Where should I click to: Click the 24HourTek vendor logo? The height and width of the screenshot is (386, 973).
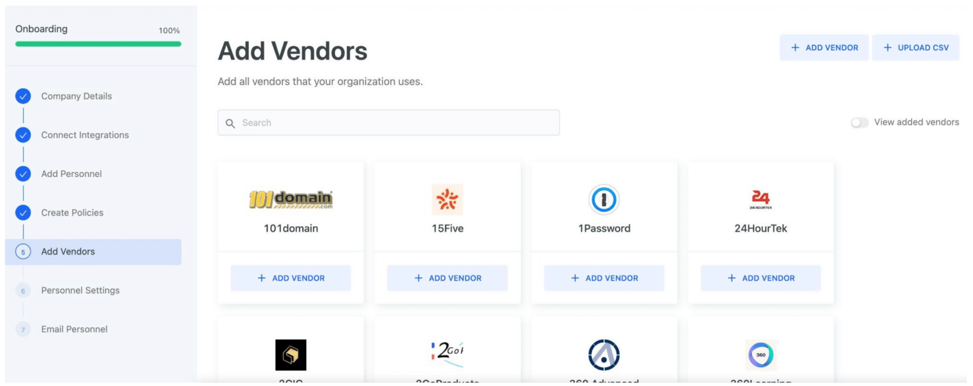761,199
